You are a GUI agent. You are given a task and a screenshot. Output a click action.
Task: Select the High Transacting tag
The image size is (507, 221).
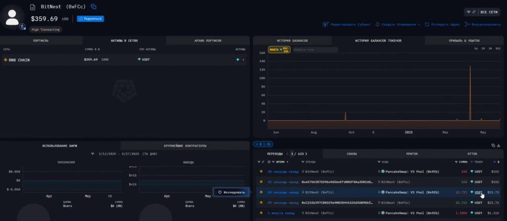tap(46, 29)
